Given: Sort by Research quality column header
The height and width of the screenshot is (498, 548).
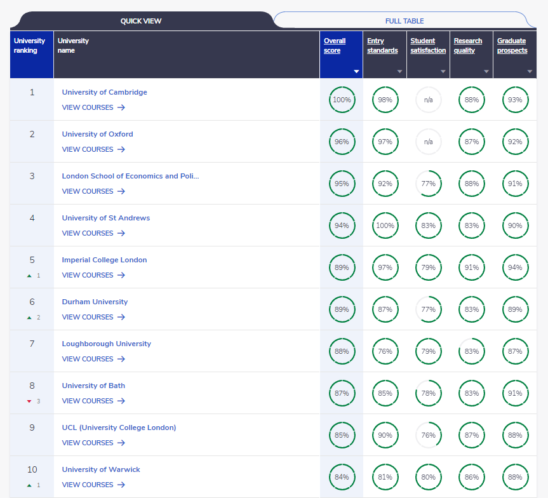Looking at the screenshot, I should coord(467,46).
